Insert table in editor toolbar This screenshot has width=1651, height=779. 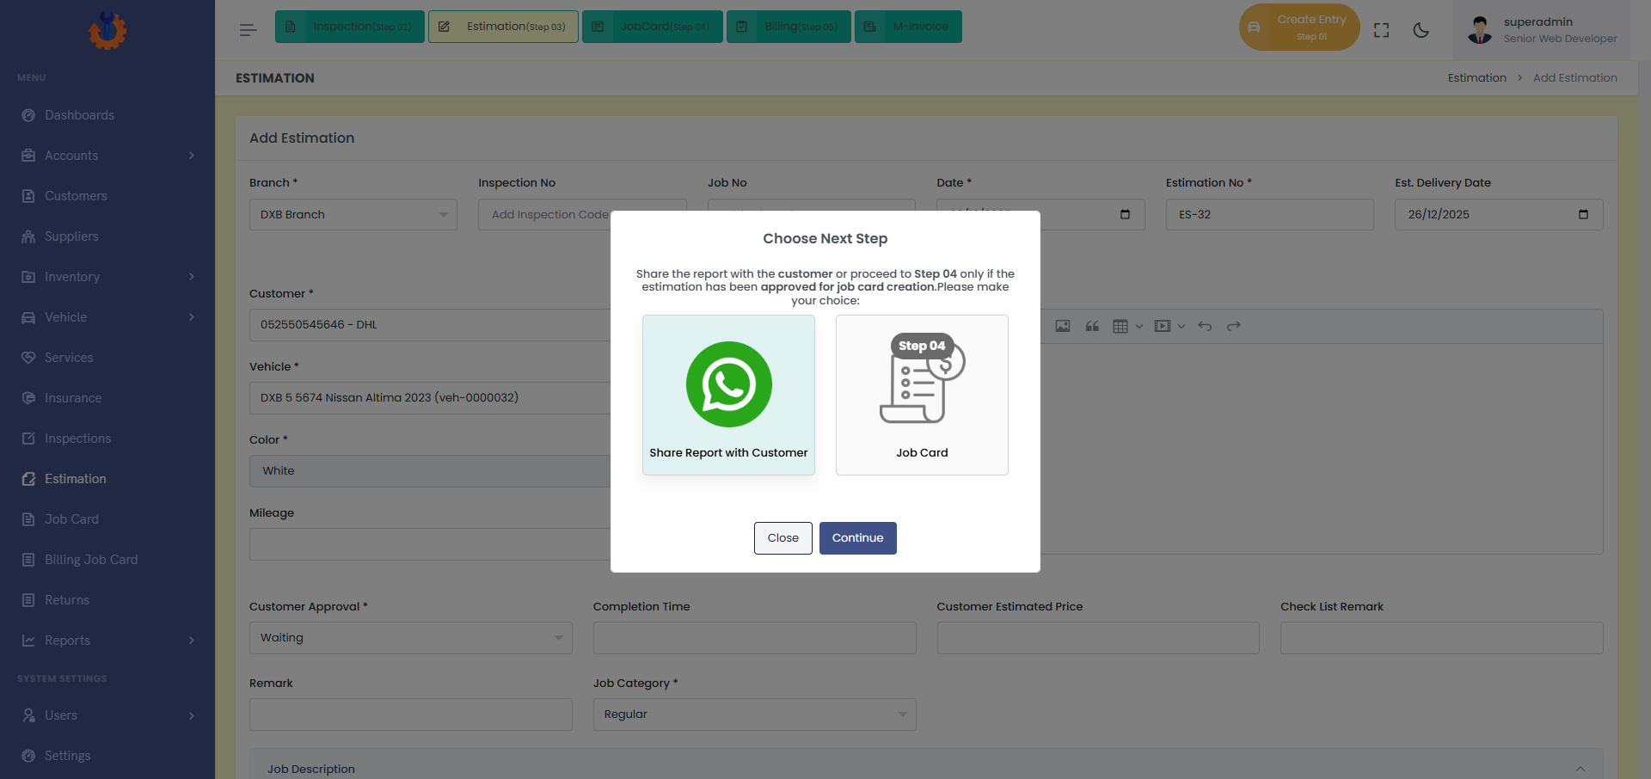[1120, 326]
